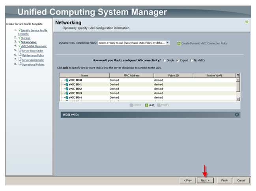Go to Server Boot Order step
Viewport: 256px width, 191px height.
[32, 51]
